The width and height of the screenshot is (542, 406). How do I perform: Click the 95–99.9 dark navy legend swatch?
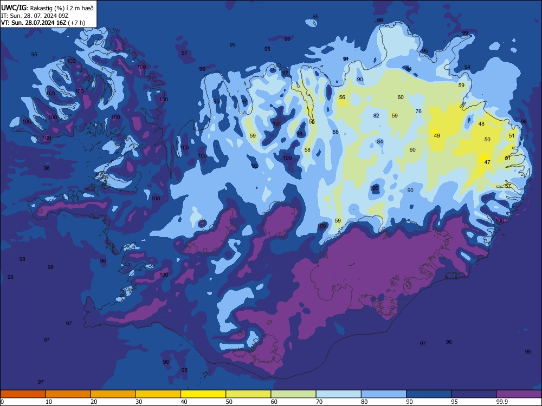tap(474, 394)
